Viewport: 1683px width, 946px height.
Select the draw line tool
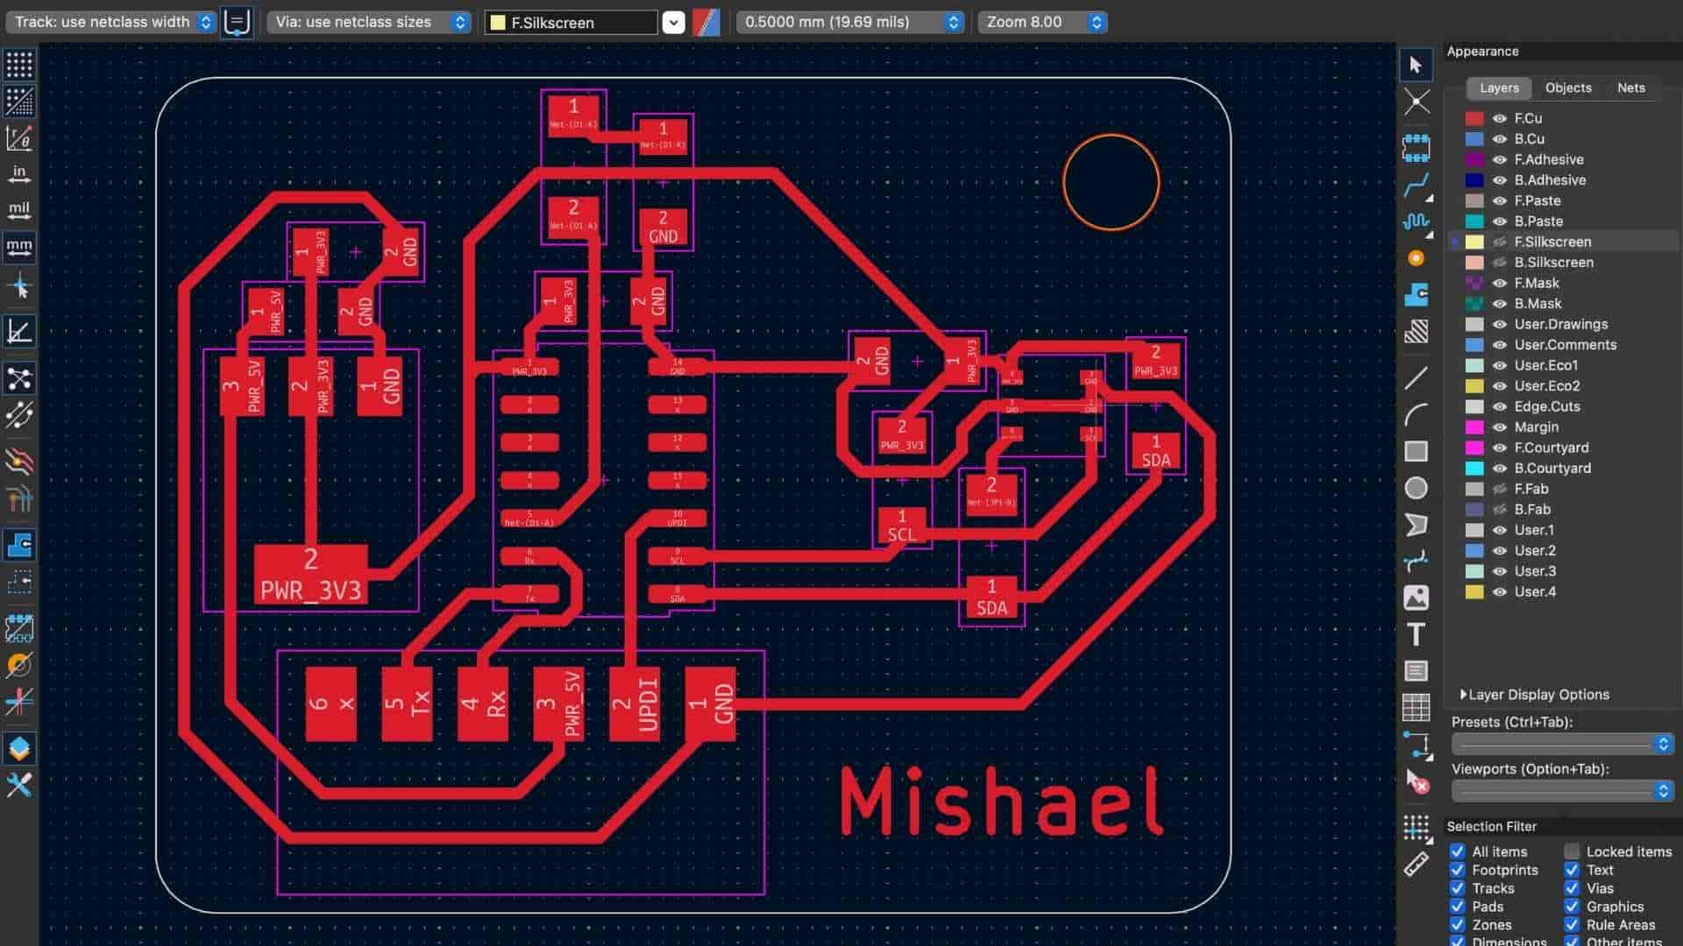click(x=1416, y=378)
